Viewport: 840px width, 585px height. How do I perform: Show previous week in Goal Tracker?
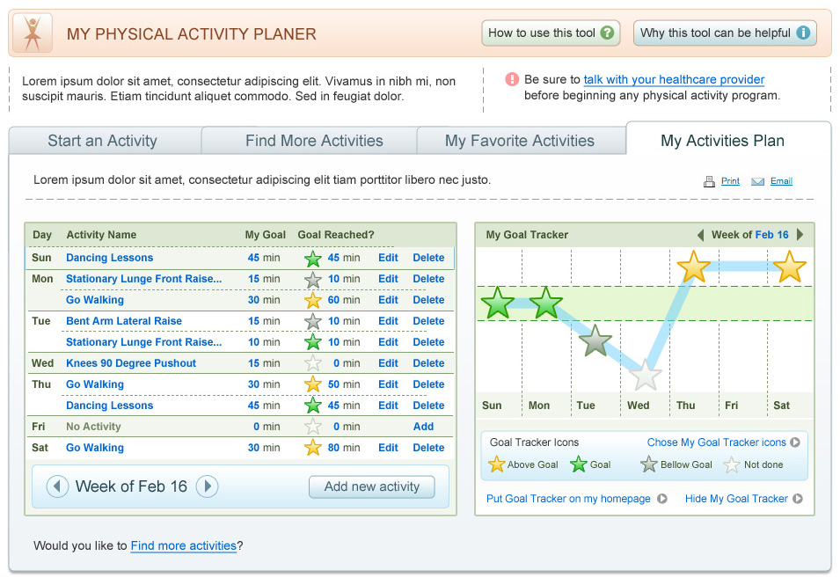(700, 235)
